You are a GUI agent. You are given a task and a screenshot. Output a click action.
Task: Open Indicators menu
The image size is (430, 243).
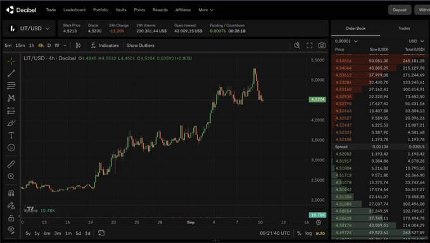tap(105, 46)
